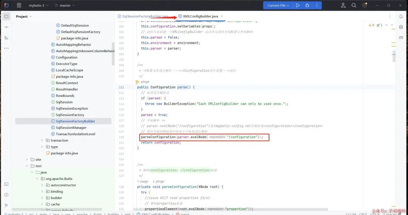Open the master branch dropdown
Screen dimensions: 408x215
coord(65,5)
